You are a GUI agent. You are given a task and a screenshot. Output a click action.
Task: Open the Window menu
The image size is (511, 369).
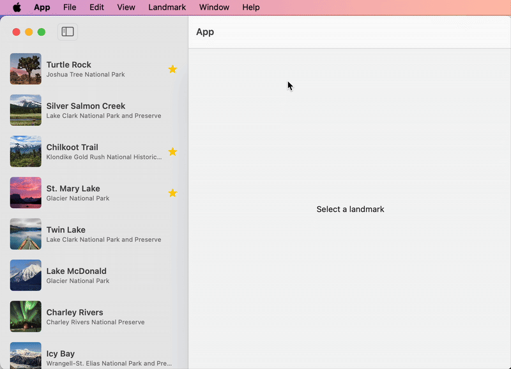[214, 8]
